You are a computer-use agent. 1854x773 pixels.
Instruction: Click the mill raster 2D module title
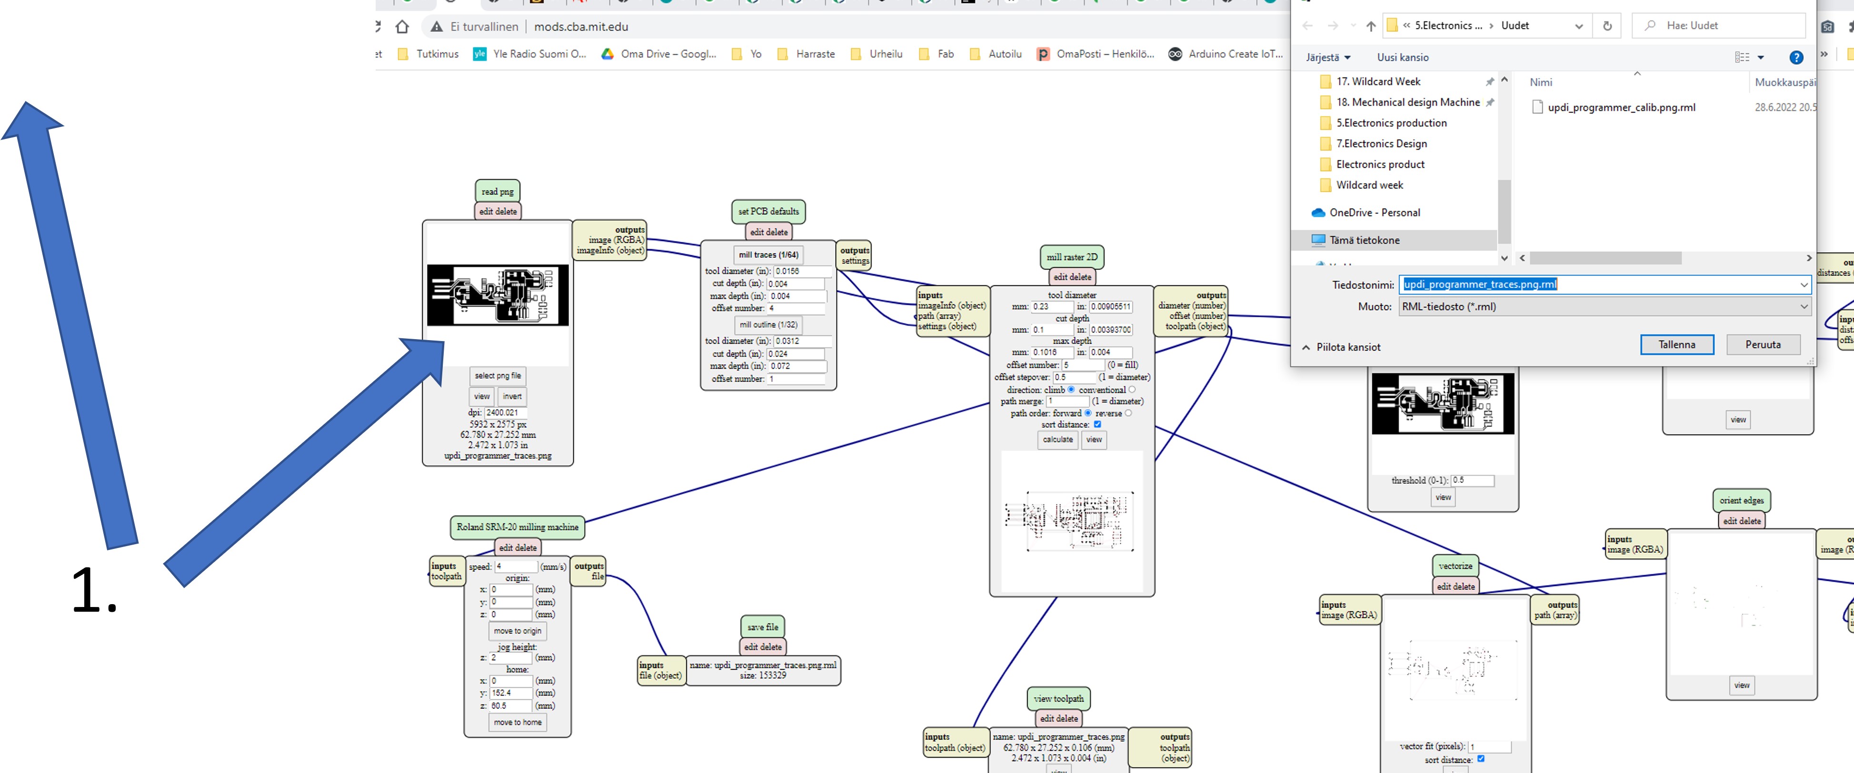click(1072, 257)
